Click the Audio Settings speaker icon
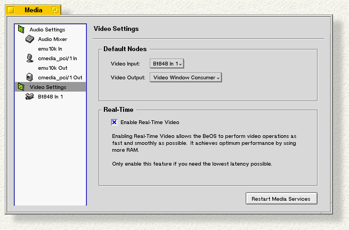 coord(21,29)
